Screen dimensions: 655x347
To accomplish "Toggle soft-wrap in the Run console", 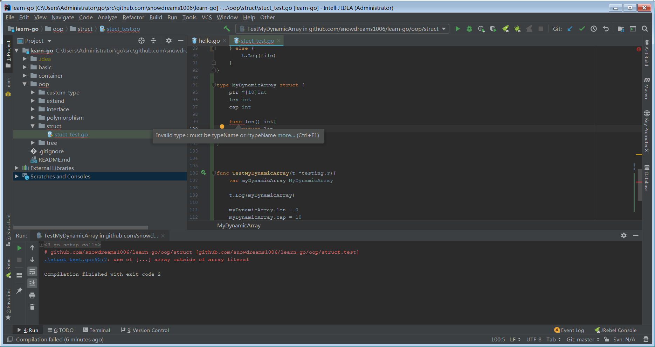I will (x=32, y=271).
